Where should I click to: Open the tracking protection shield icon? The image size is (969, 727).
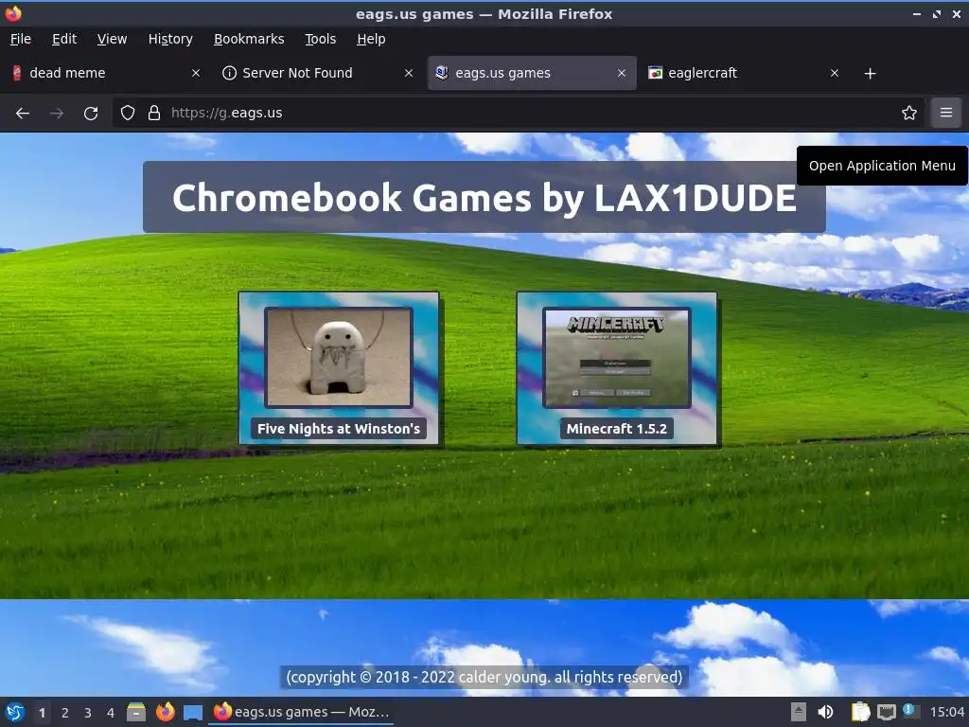(128, 114)
